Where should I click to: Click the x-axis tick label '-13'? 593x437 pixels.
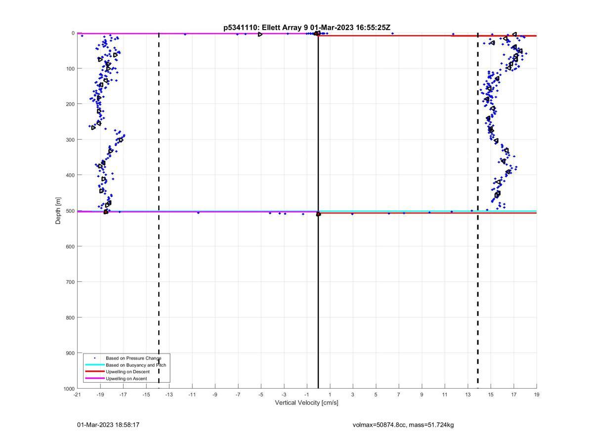click(x=169, y=395)
